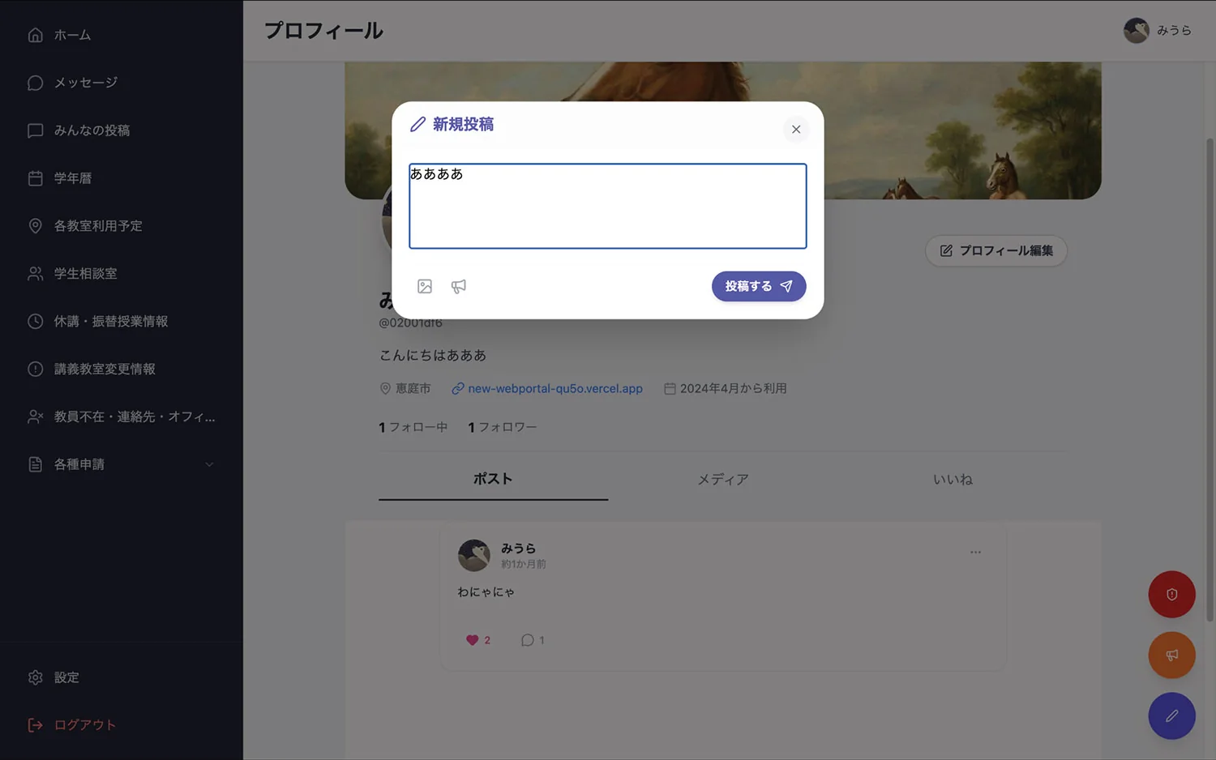Click the red shield floating button
Viewport: 1216px width, 760px height.
click(x=1171, y=595)
